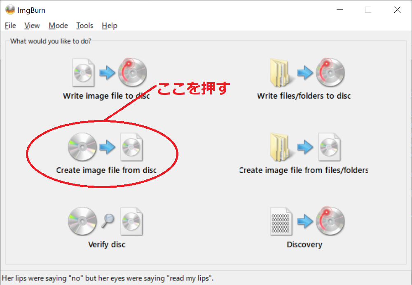This screenshot has width=412, height=285.
Task: Select 'Create image file from files/folders' label
Action: (x=304, y=170)
